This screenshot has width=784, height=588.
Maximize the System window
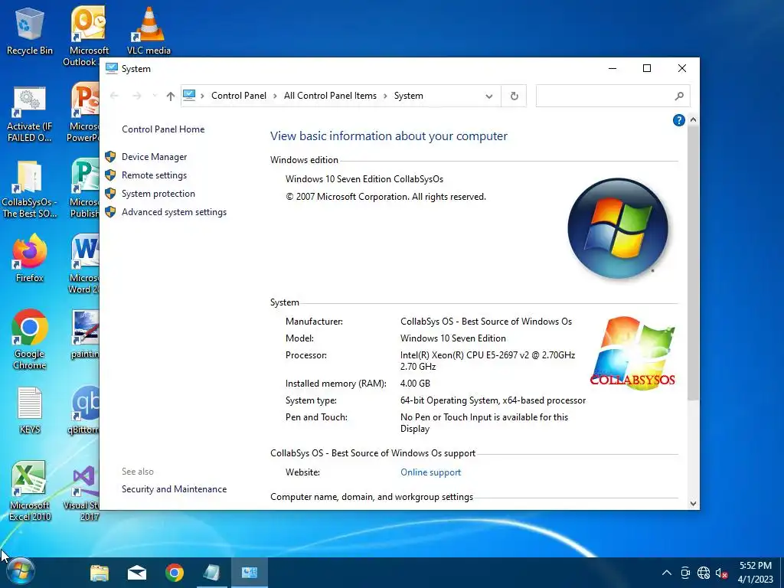pos(646,68)
